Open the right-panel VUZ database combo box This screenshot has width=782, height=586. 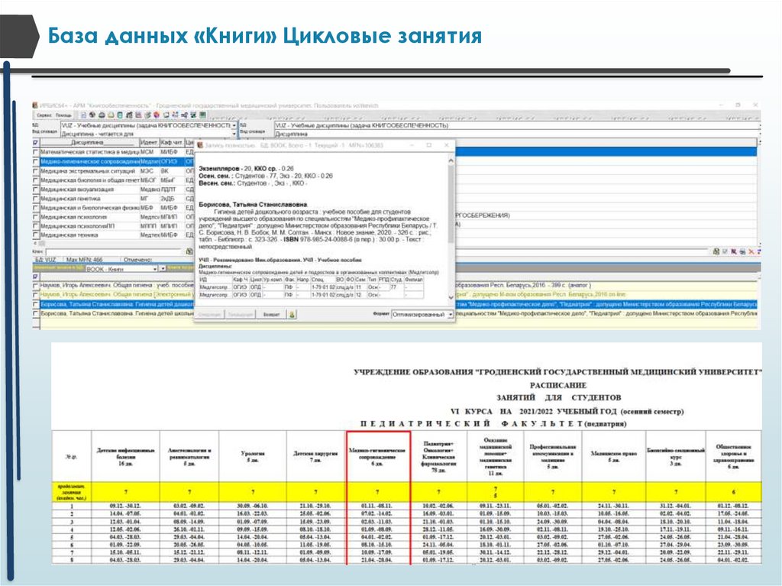point(515,125)
